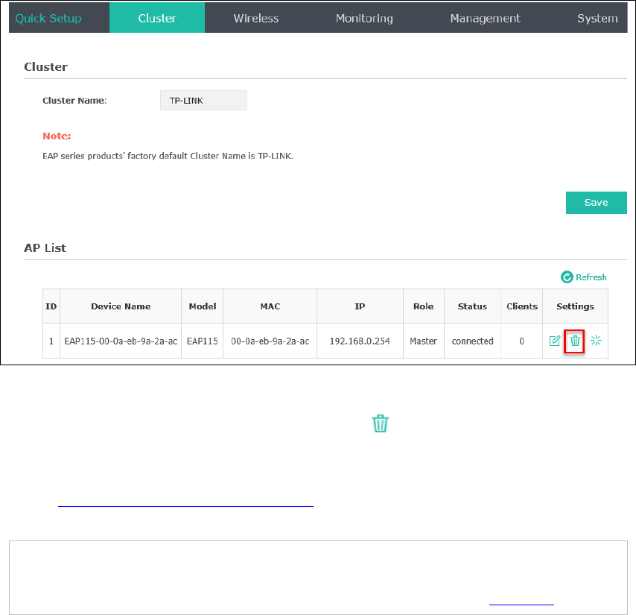Click the locate spinner icon in Settings column
This screenshot has width=636, height=615.
596,341
